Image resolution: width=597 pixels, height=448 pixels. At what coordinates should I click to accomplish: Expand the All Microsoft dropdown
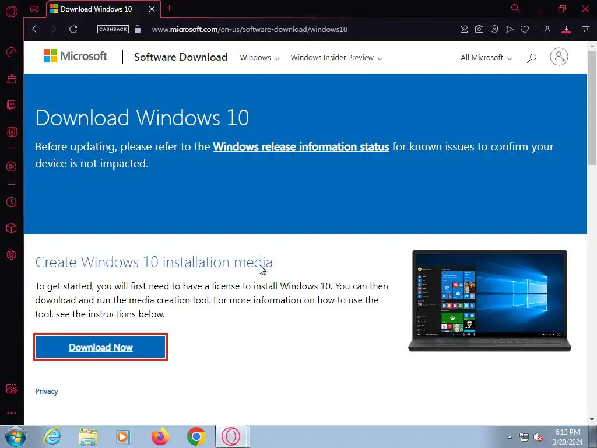(486, 58)
